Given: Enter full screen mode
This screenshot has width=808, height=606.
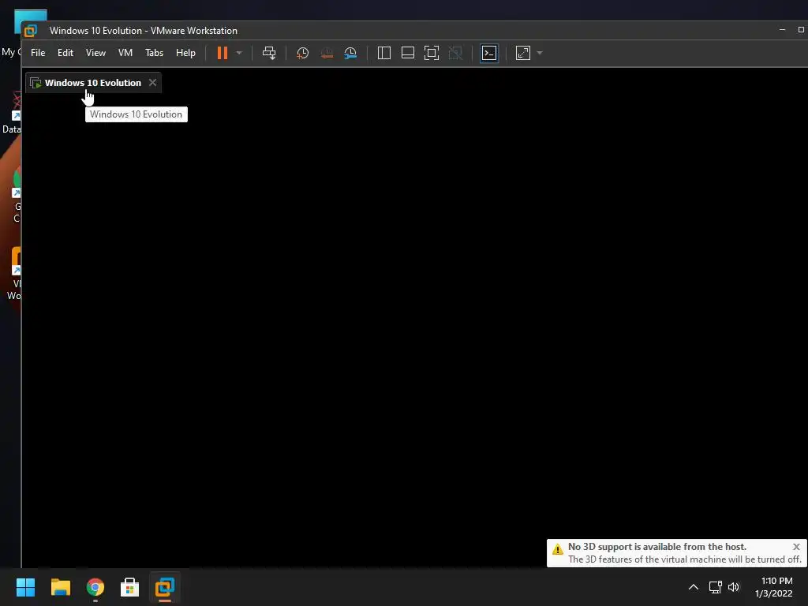Looking at the screenshot, I should pyautogui.click(x=432, y=53).
